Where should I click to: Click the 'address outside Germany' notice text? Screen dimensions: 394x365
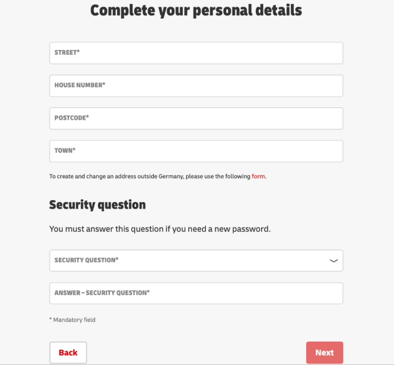(158, 176)
